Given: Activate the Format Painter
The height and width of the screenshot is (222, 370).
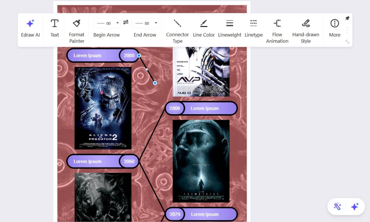Looking at the screenshot, I should pyautogui.click(x=77, y=30).
